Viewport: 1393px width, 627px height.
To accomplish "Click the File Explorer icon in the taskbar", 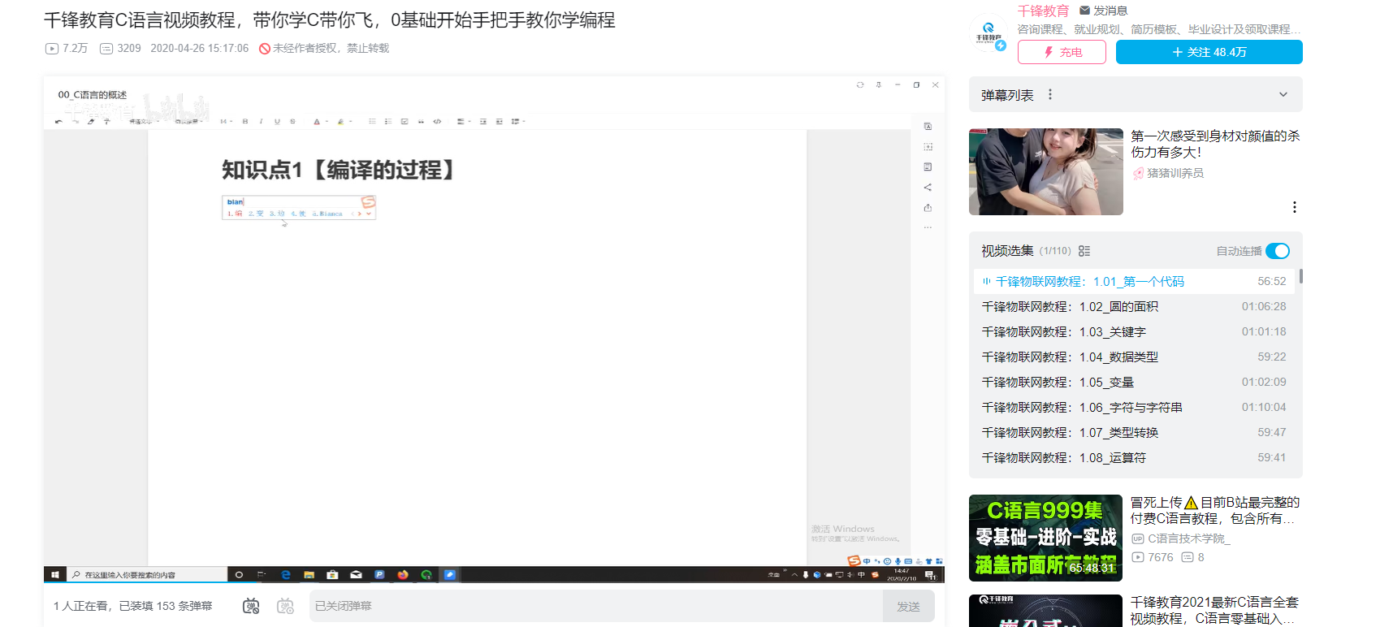I will [309, 574].
